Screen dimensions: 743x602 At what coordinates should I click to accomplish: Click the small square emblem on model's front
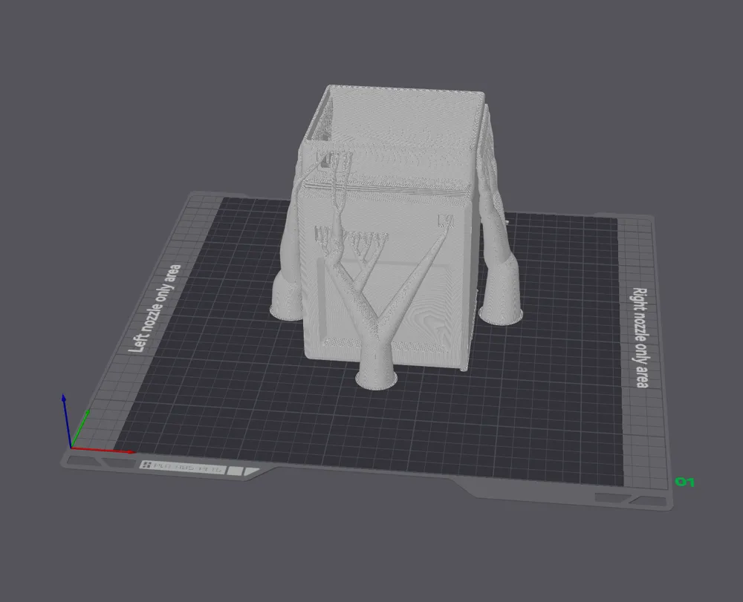click(x=447, y=220)
